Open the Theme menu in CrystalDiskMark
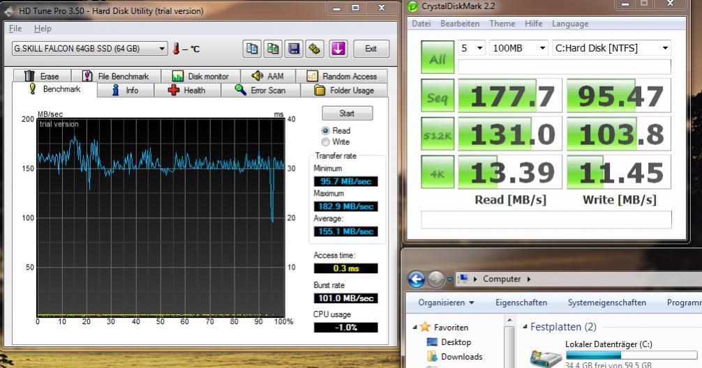Image resolution: width=702 pixels, height=368 pixels. [502, 24]
